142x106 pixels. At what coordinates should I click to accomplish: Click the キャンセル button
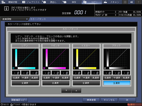109,100
